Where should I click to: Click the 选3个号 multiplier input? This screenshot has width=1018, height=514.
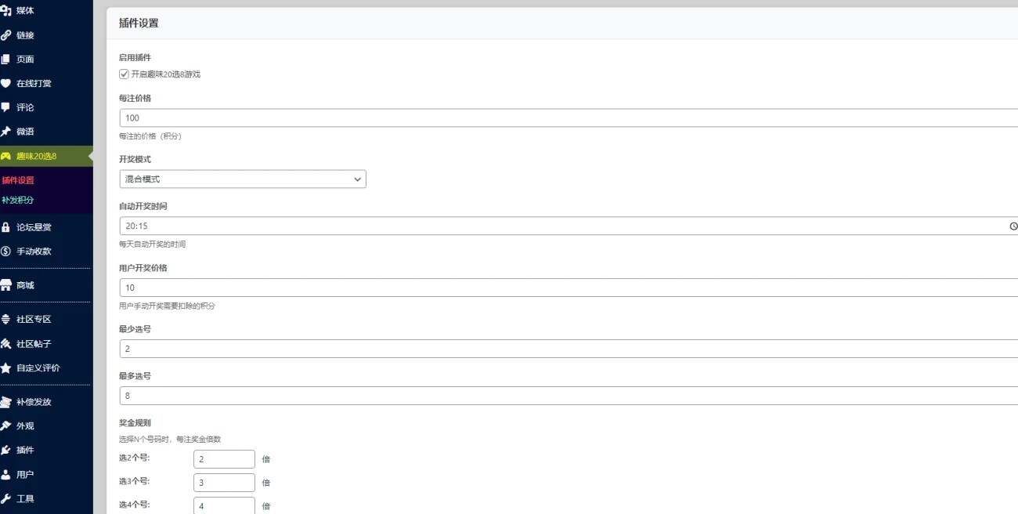pos(225,483)
